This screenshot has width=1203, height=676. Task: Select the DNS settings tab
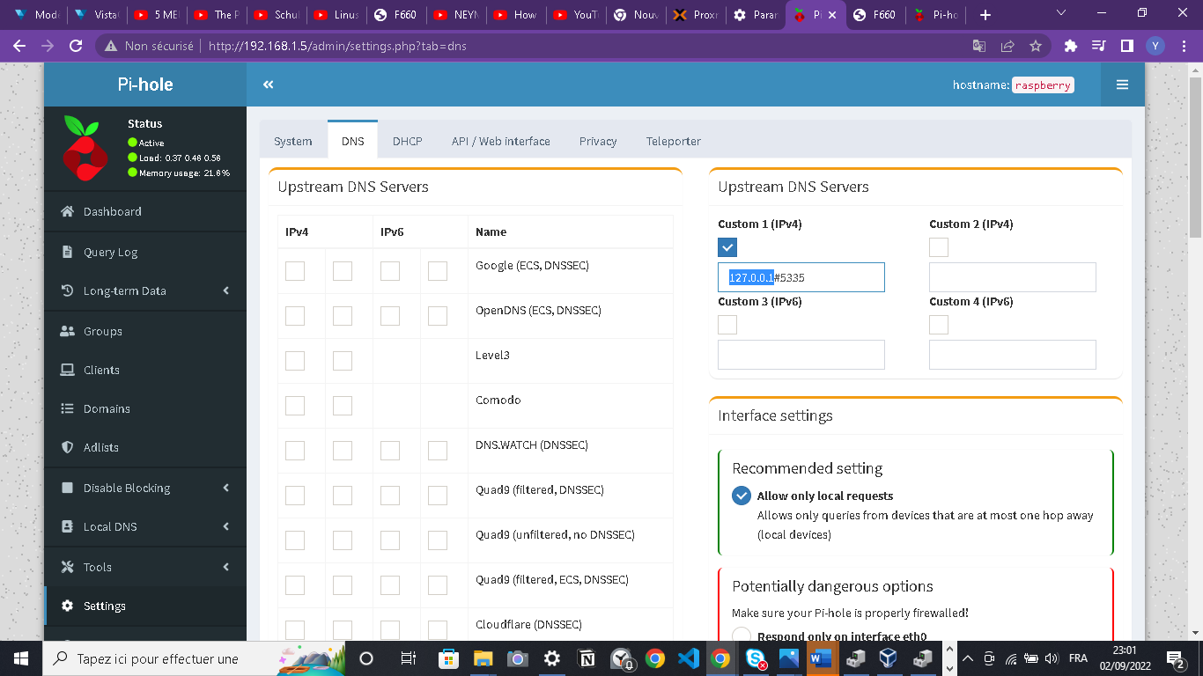(x=353, y=141)
